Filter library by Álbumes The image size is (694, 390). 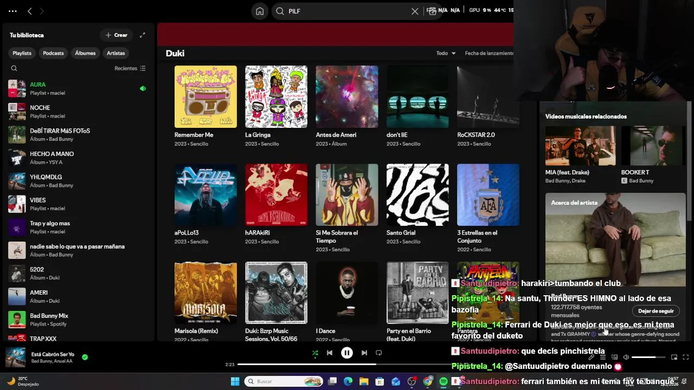(x=85, y=53)
